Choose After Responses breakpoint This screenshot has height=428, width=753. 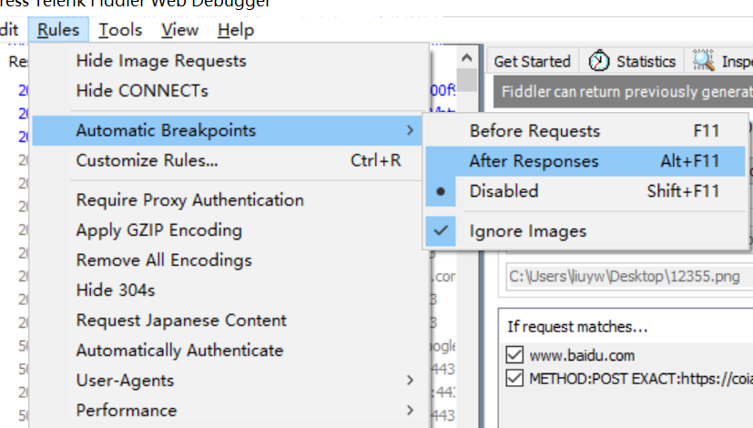pyautogui.click(x=585, y=161)
